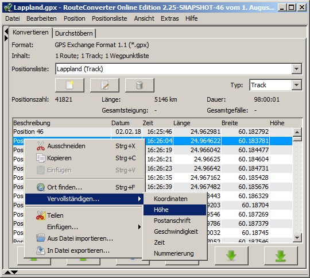The height and width of the screenshot is (278, 310).
Task: Collapse bottom pane with the down arrow at bottom-left
Action: click(14, 272)
